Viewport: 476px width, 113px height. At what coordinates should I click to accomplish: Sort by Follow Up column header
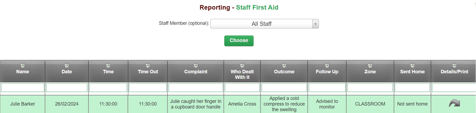point(327,72)
